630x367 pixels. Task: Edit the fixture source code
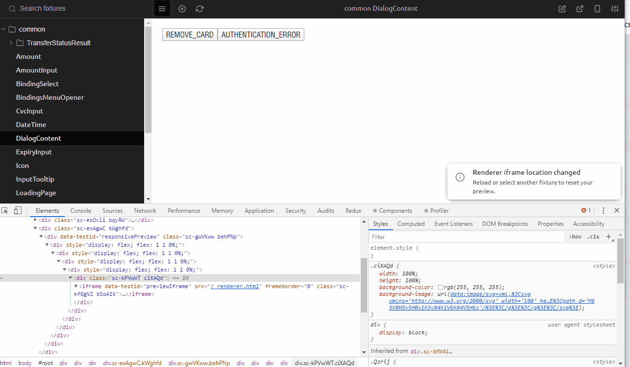[562, 9]
